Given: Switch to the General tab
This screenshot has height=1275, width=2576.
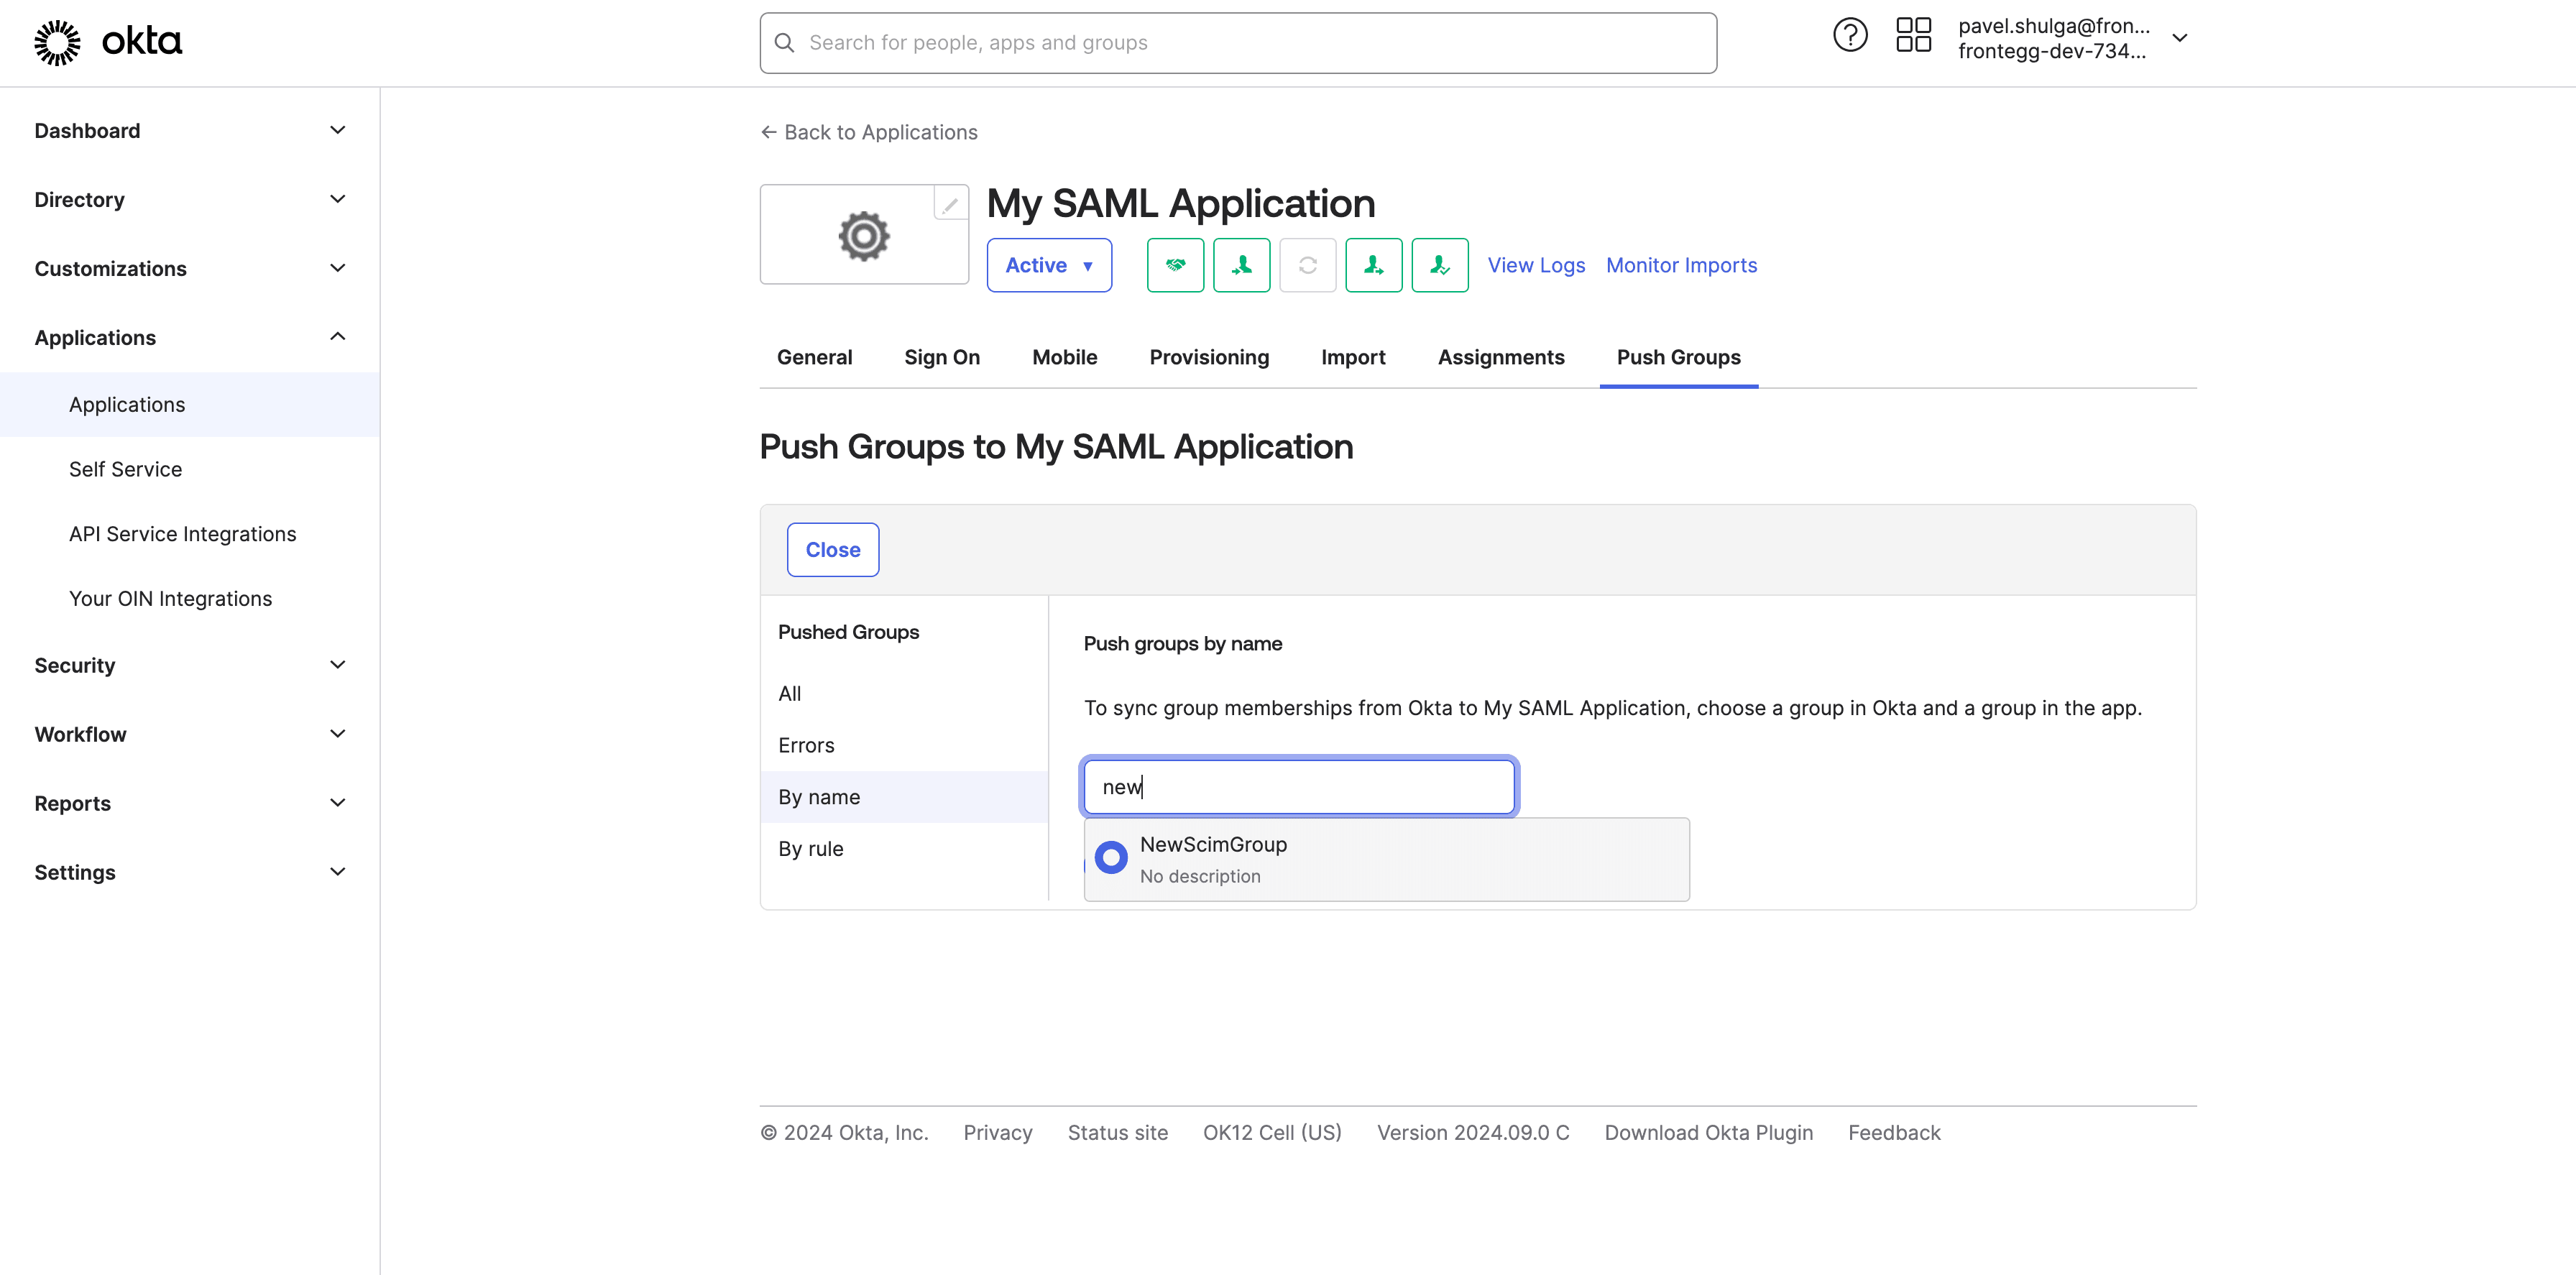Looking at the screenshot, I should pos(814,357).
